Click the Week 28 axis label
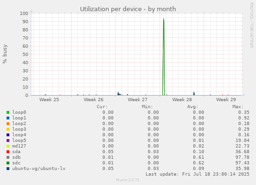 coord(182,100)
